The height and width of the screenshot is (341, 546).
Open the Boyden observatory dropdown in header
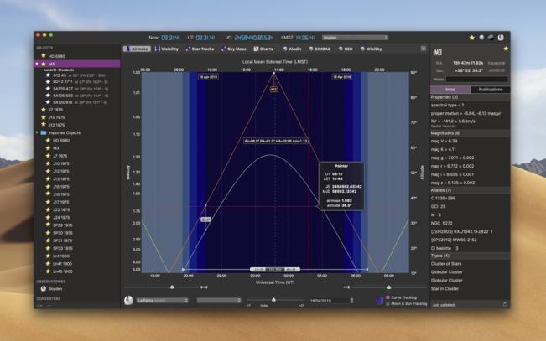click(356, 38)
